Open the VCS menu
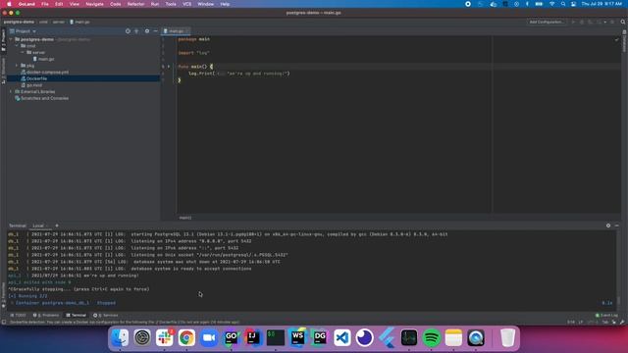This screenshot has width=628, height=353. click(x=186, y=4)
